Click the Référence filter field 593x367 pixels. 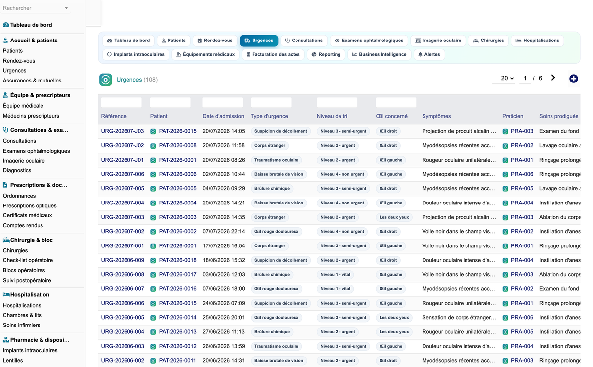coord(121,103)
